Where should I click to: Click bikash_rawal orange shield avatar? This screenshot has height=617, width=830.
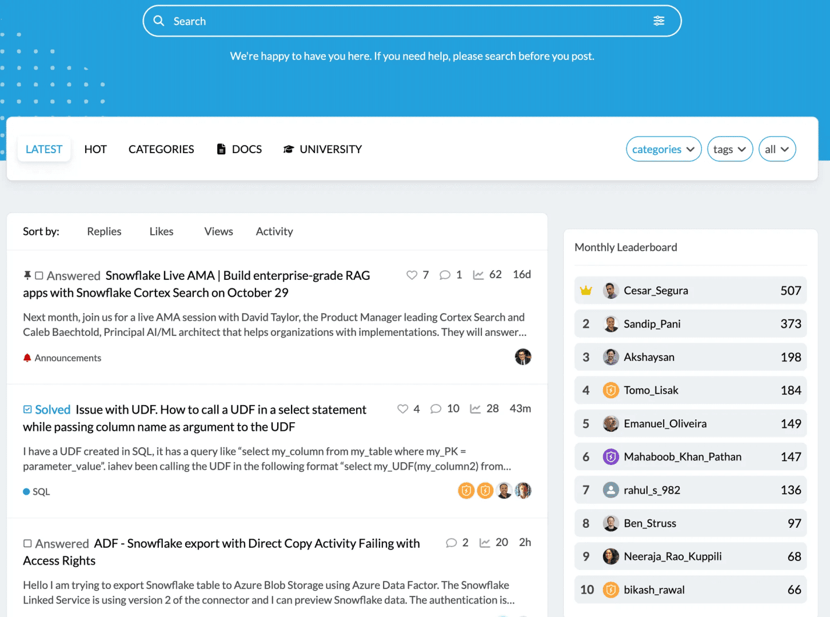[611, 590]
